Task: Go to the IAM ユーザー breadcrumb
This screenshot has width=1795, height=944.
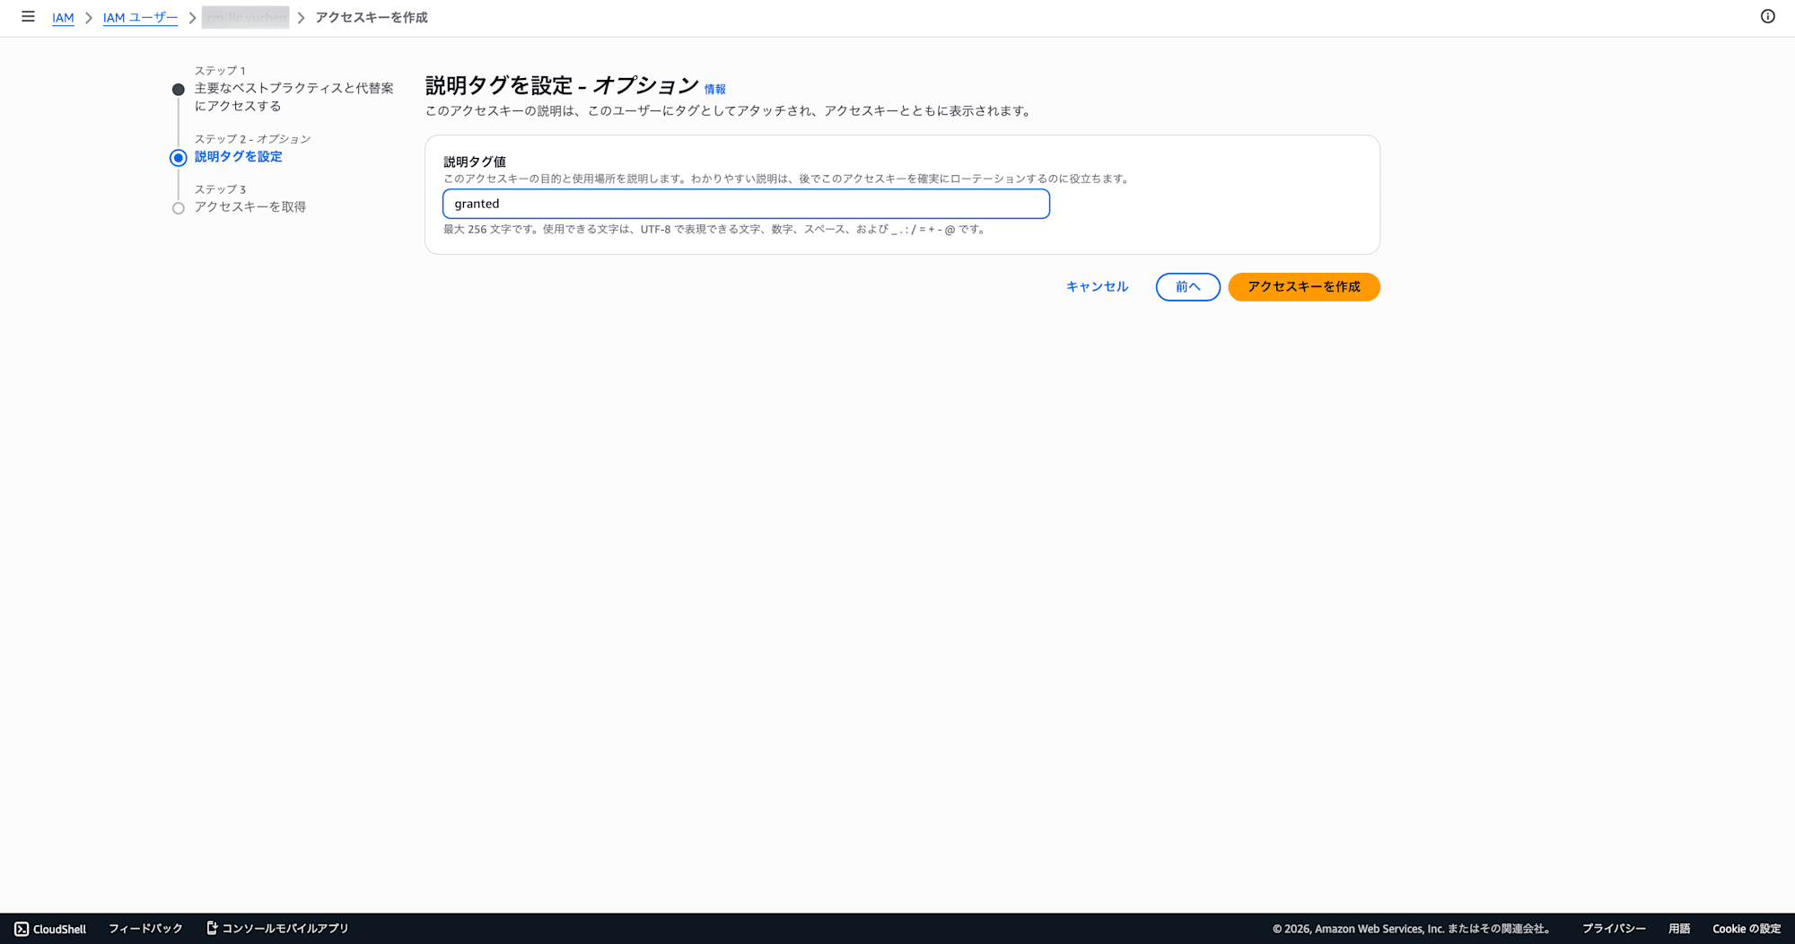Action: (140, 18)
